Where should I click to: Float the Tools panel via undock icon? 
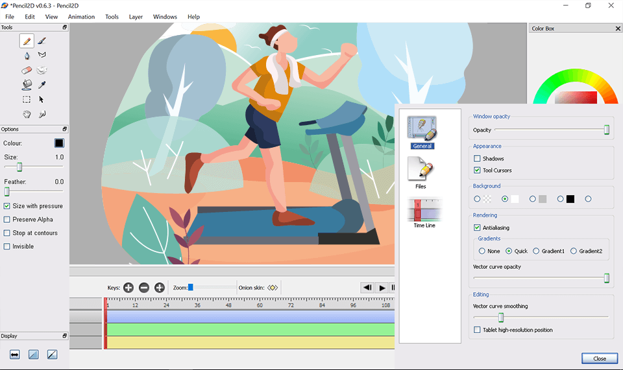tap(64, 28)
